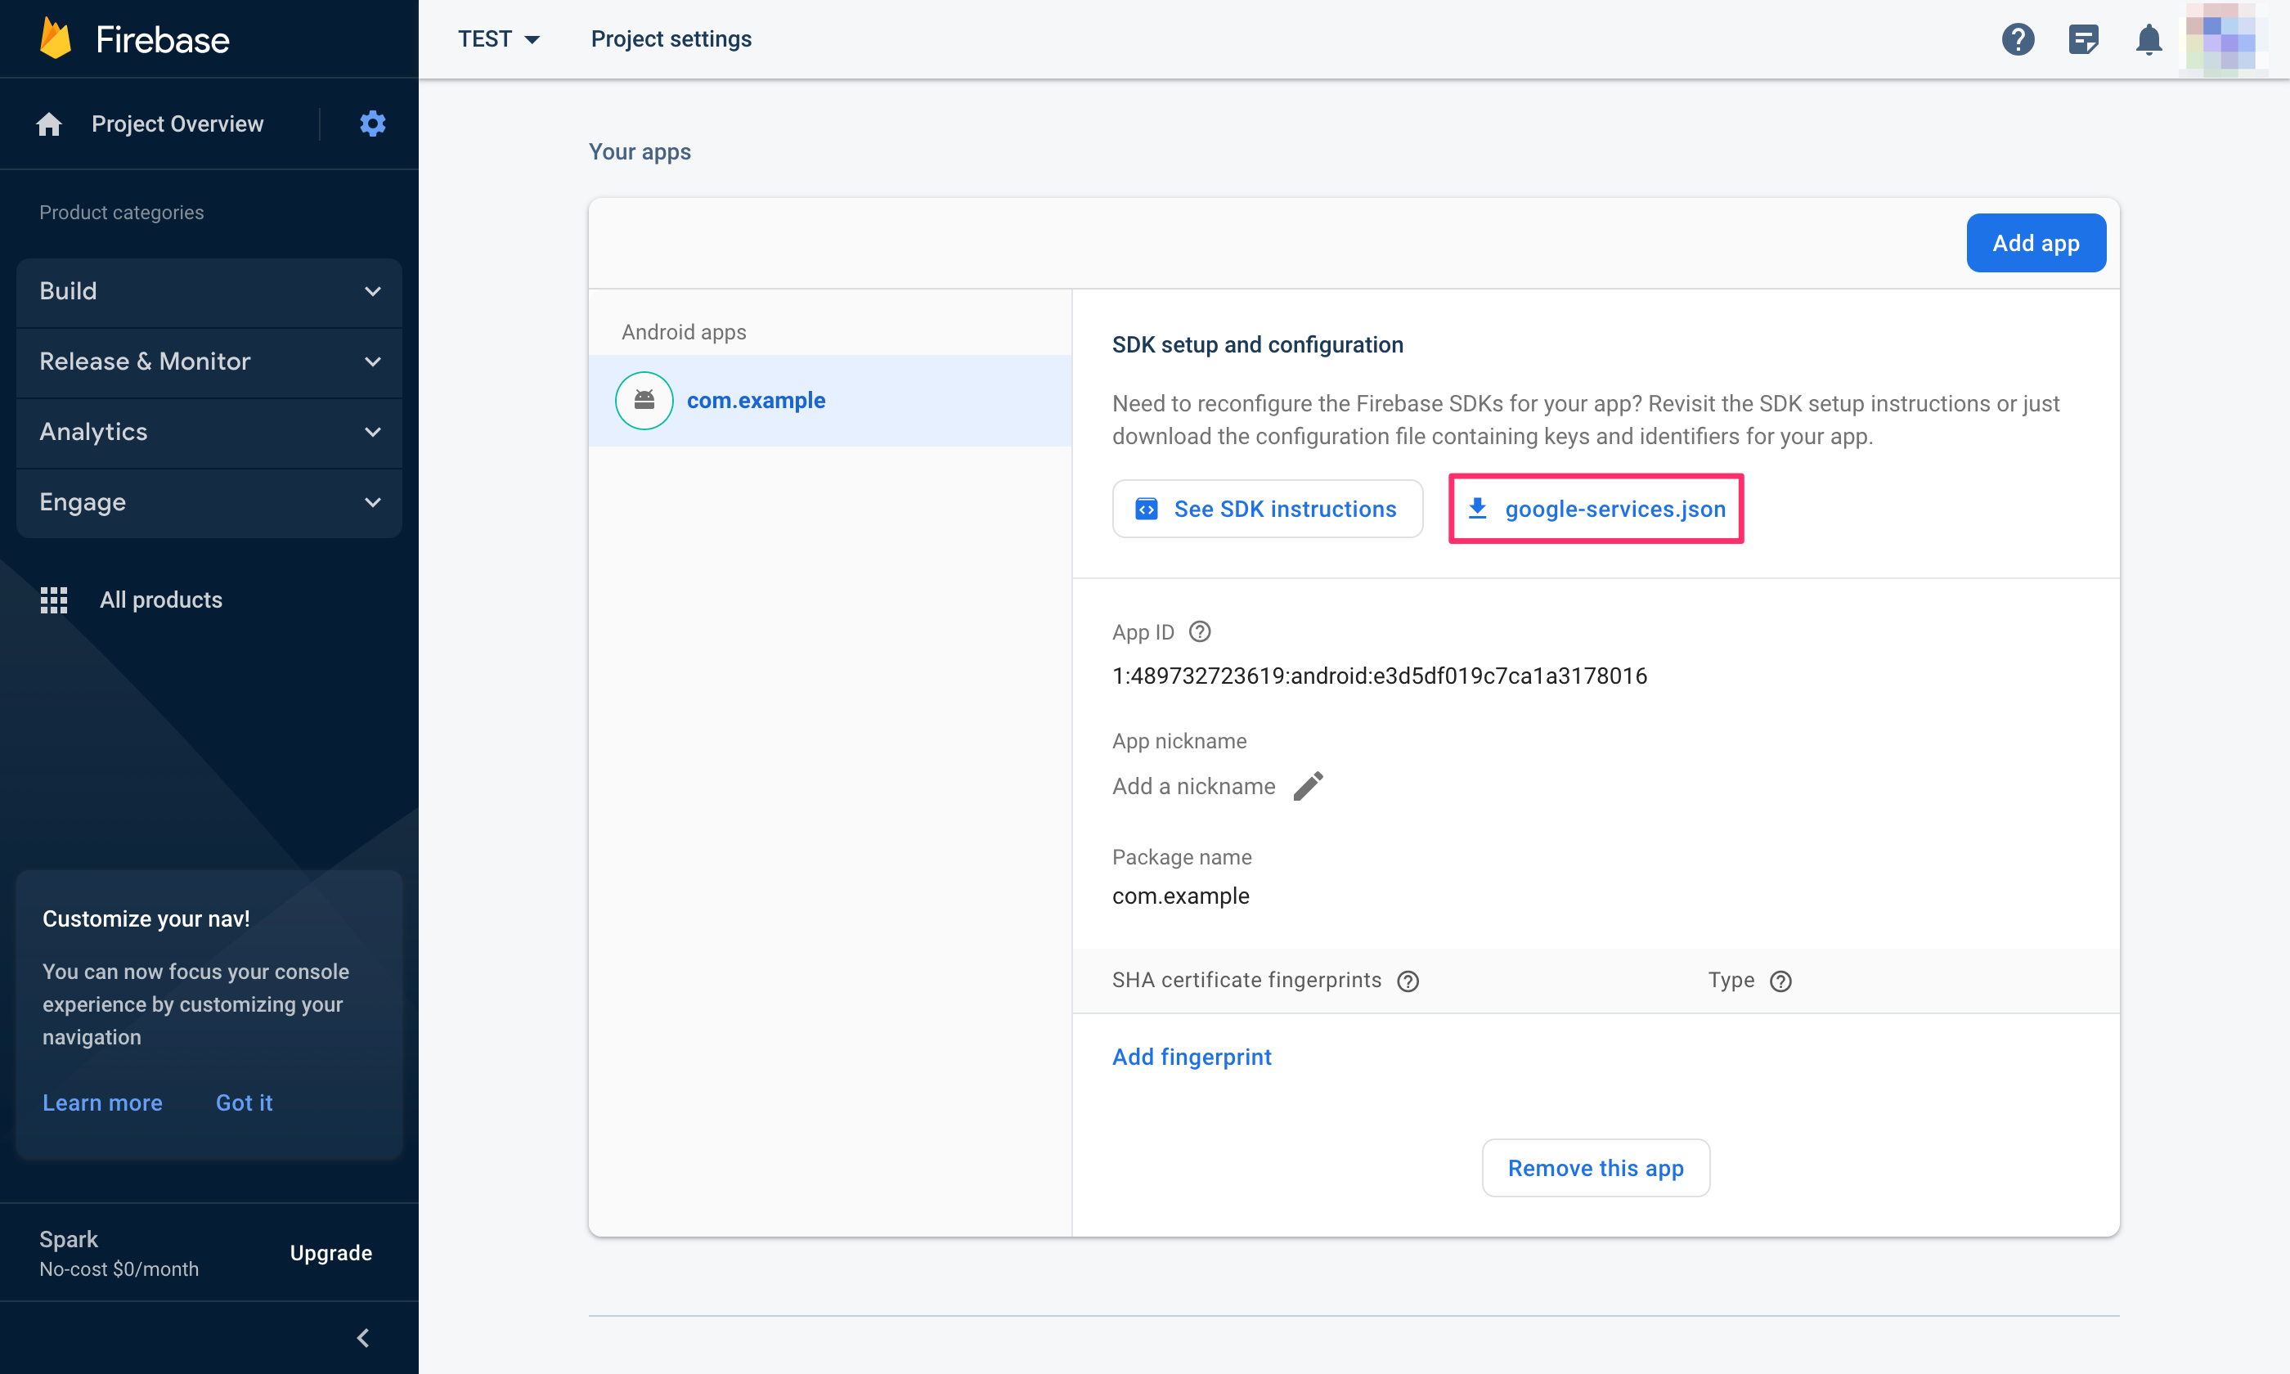This screenshot has width=2290, height=1374.
Task: Click the Add app button
Action: [x=2036, y=243]
